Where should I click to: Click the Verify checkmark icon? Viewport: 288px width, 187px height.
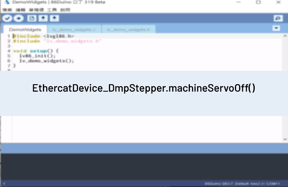click(7, 18)
